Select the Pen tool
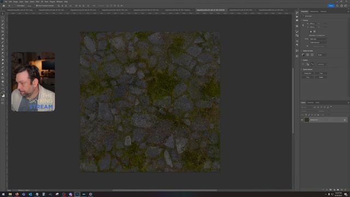This screenshot has width=350, height=197. (3, 67)
